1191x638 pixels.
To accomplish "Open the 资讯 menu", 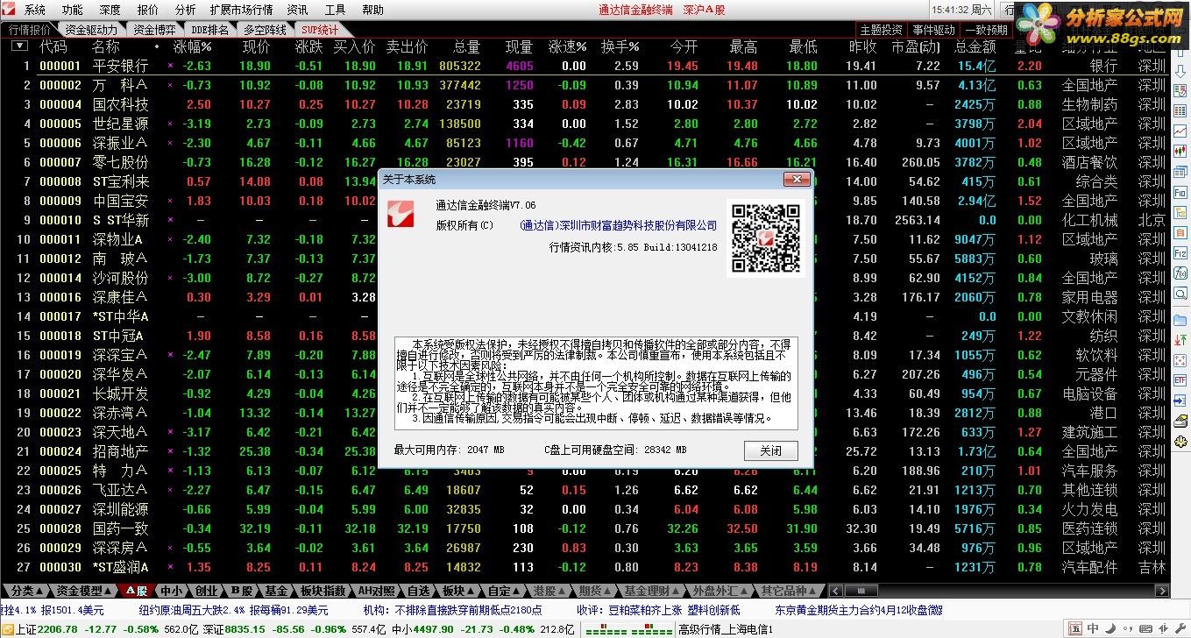I will [x=297, y=10].
